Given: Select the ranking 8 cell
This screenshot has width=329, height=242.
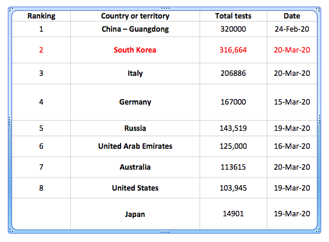Looking at the screenshot, I should [x=41, y=188].
